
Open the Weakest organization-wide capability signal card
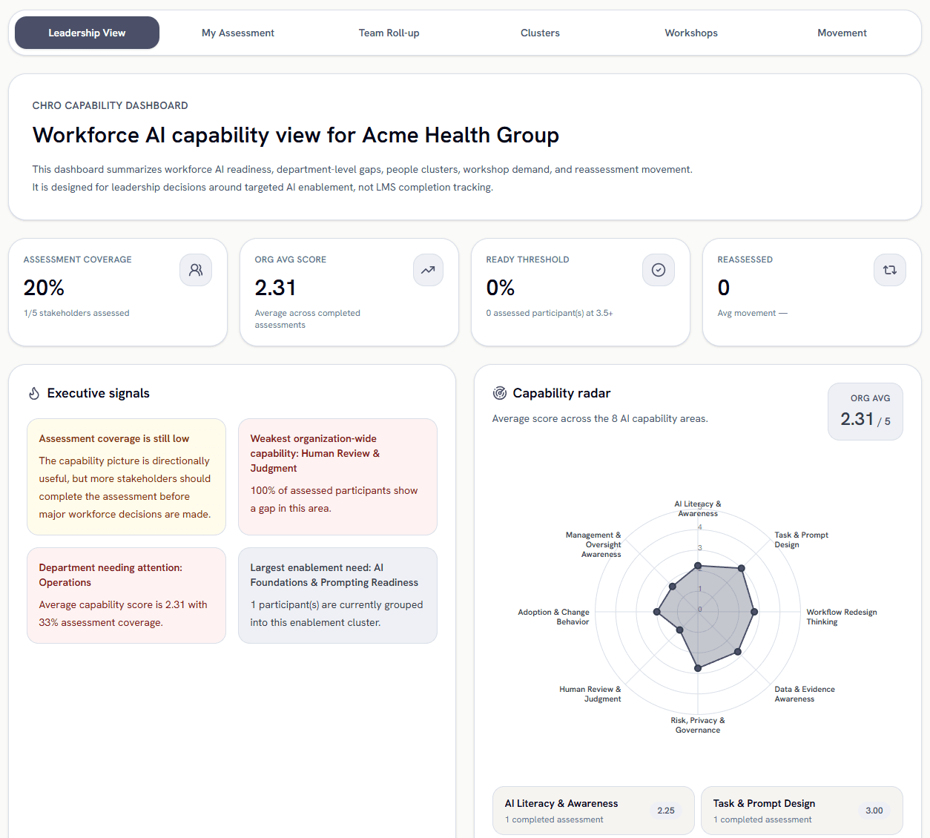point(337,477)
